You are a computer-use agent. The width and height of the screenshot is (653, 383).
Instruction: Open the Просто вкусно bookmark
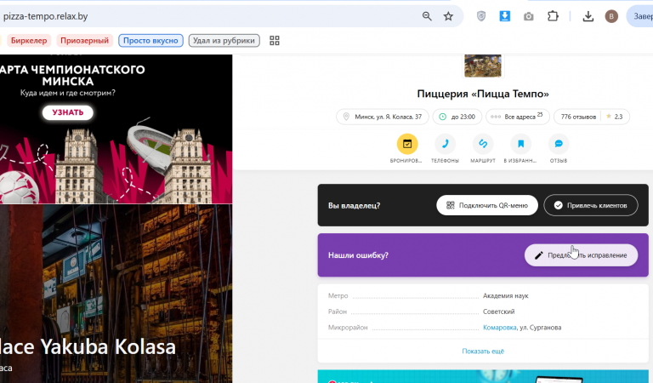[150, 40]
